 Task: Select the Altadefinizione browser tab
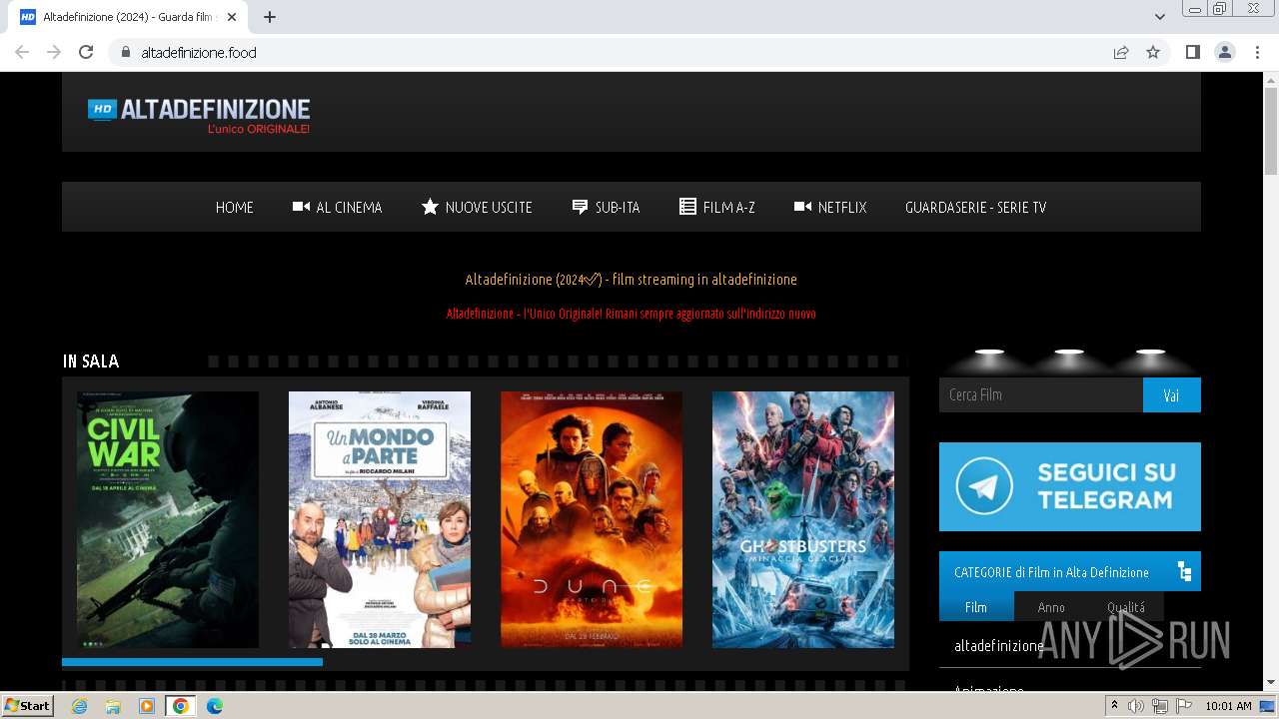click(x=130, y=17)
